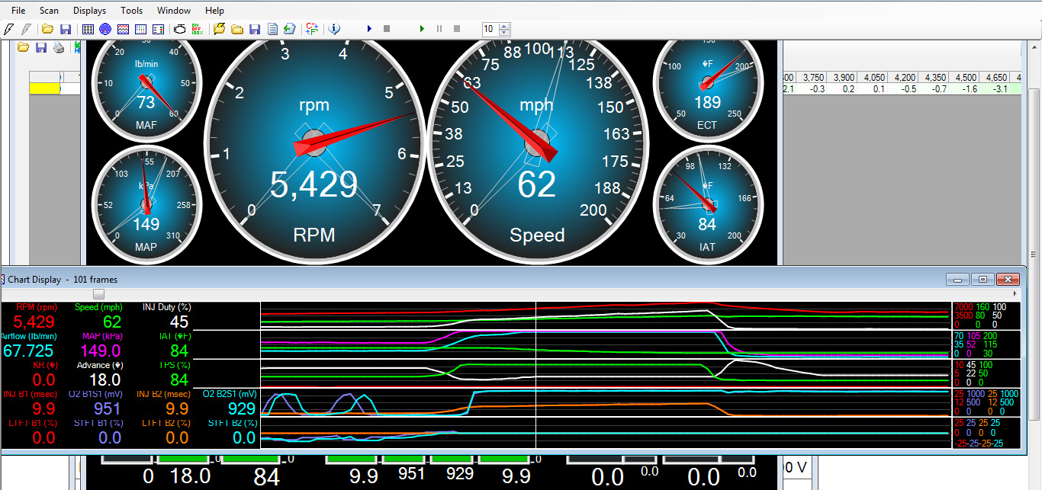Click the large Speed gauge dial

[x=538, y=143]
